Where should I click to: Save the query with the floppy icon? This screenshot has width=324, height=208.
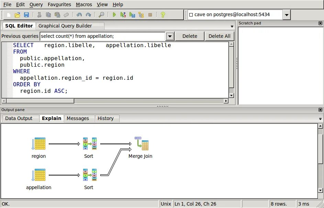(26, 15)
